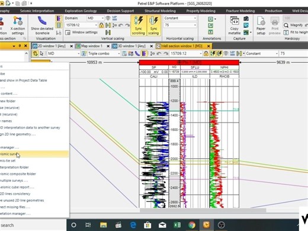The height and width of the screenshot is (231, 308).
Task: Open window toolbar Constant dropdown
Action: tap(262, 53)
